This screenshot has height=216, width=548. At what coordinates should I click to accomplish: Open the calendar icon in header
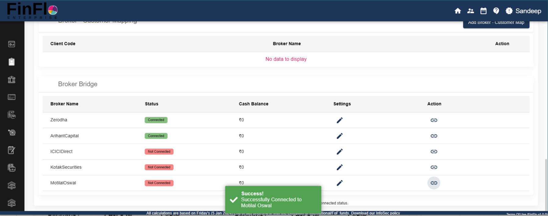pos(483,11)
